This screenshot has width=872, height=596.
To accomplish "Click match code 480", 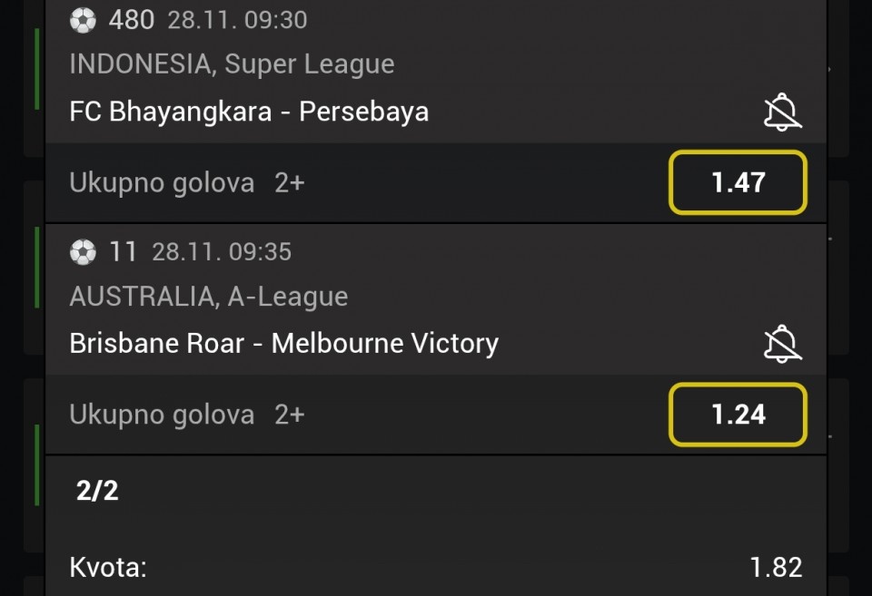I will pyautogui.click(x=132, y=20).
